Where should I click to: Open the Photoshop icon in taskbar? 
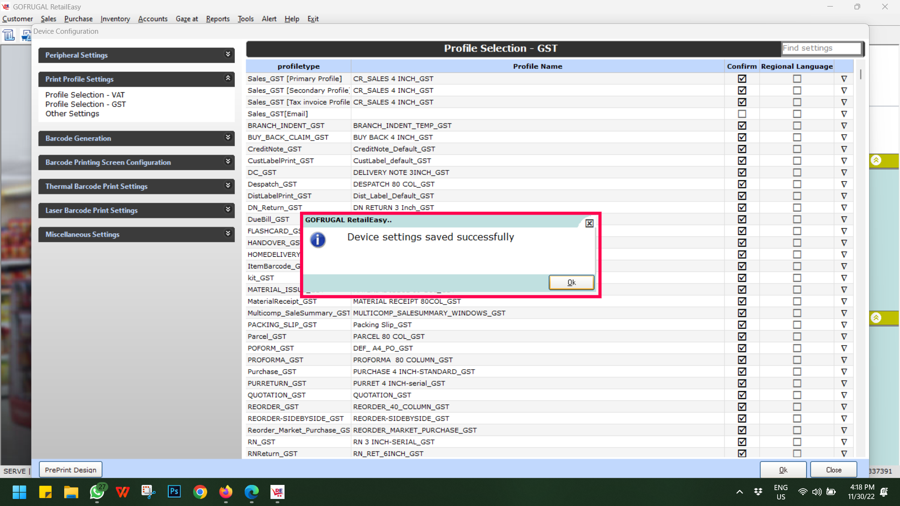(174, 491)
